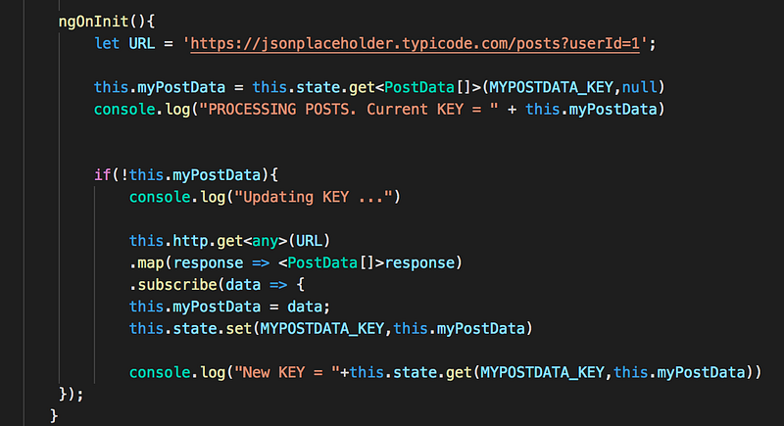Click the "Updating KEY ..." string
The height and width of the screenshot is (426, 784).
(x=314, y=197)
